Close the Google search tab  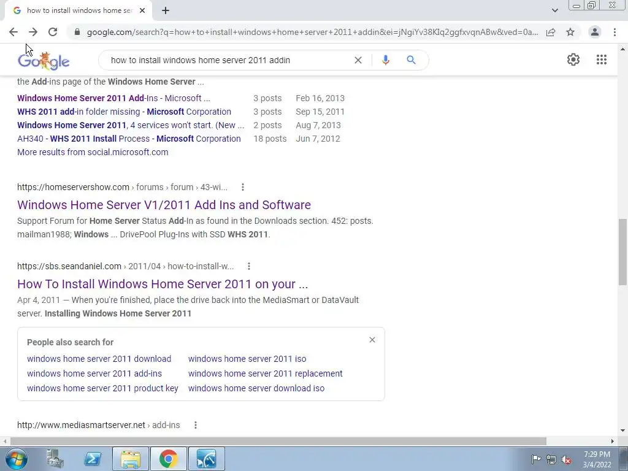coord(142,10)
